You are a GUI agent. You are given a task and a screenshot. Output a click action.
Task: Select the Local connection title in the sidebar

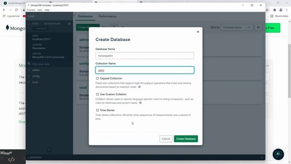tap(31, 16)
